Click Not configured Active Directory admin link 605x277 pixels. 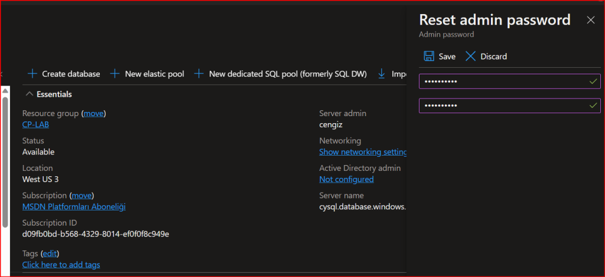(x=346, y=179)
